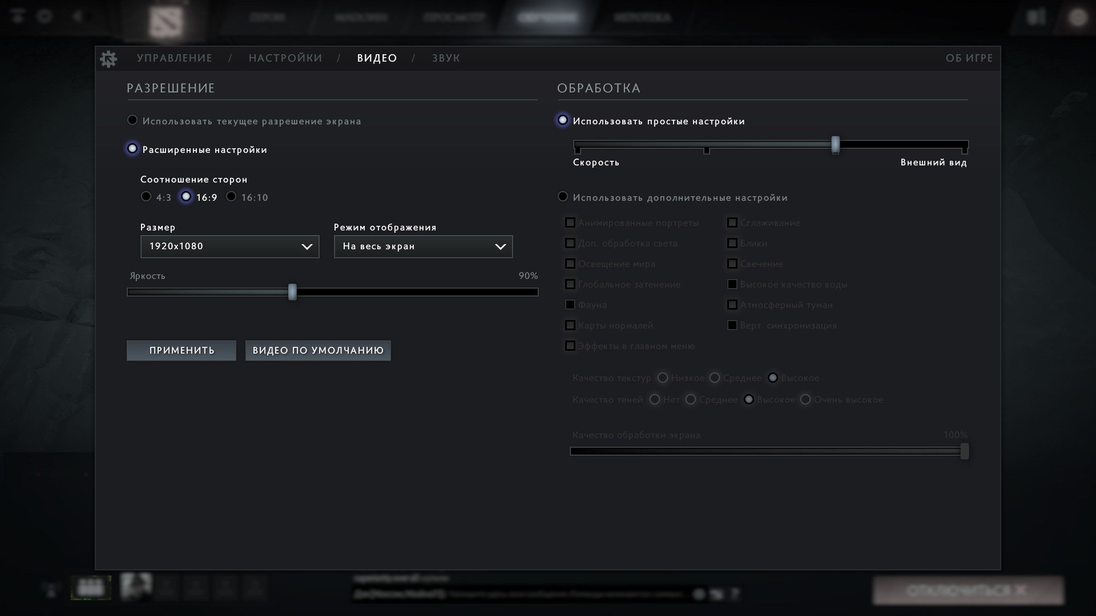Select 'Использовать текущее разрешение экрана' option
This screenshot has height=616, width=1096.
click(132, 120)
